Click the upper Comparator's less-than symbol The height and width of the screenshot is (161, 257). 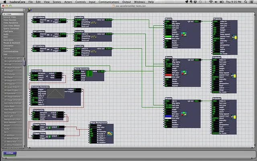pyautogui.click(x=47, y=75)
